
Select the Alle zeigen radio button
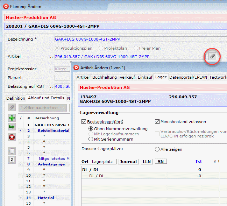tap(157, 149)
